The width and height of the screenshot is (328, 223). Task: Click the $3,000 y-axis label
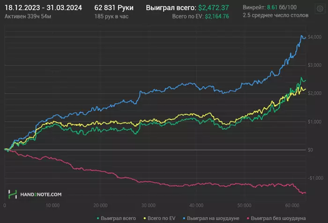click(314, 65)
